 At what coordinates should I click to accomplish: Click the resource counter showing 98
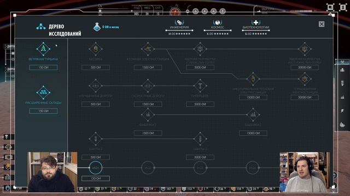tap(271, 189)
